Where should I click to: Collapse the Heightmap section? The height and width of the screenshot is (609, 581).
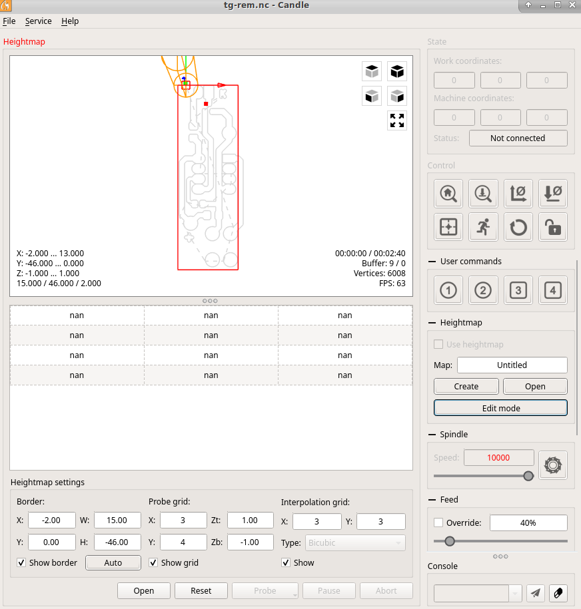[x=432, y=323]
